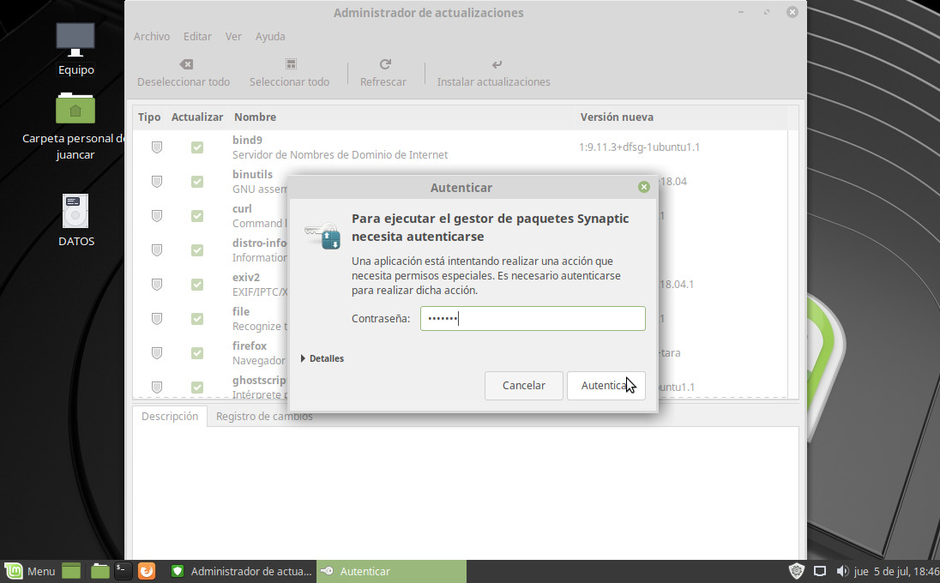Open the Archivo menu
Viewport: 940px width, 583px height.
151,37
